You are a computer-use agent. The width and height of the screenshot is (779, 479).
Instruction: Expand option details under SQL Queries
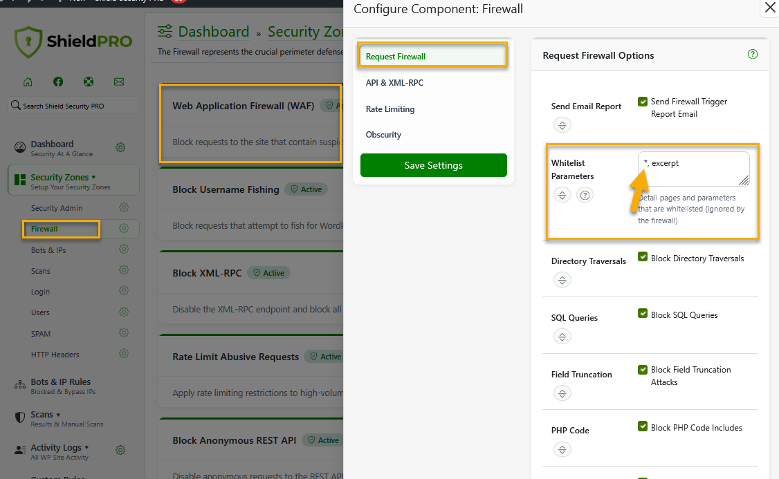tap(562, 337)
